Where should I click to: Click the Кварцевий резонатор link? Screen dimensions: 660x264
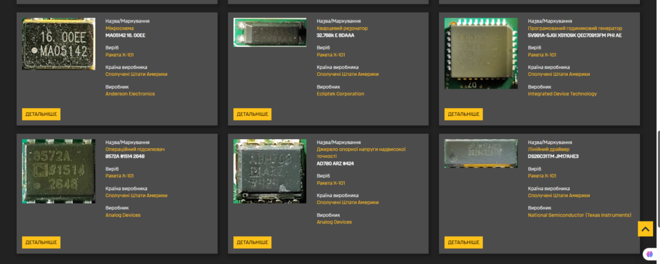342,28
